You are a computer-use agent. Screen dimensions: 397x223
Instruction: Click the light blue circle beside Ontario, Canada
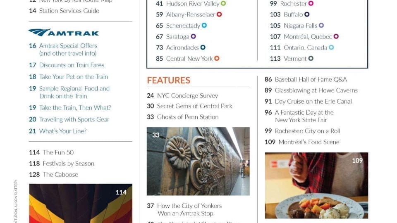point(331,47)
